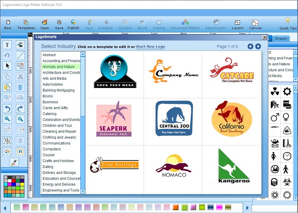
Task: Choose the Fine Suitings template
Action: (x=114, y=165)
